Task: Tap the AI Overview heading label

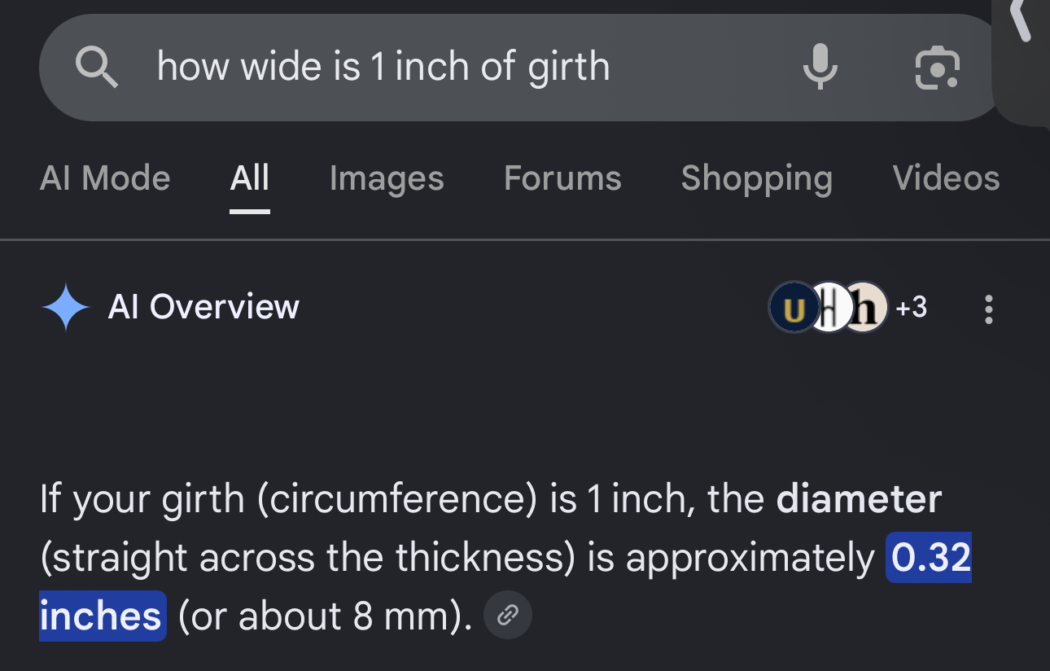Action: tap(203, 307)
